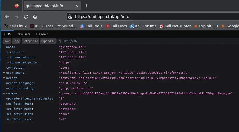Open Kali Tools bookmark
This screenshot has width=239, height=132.
[x=91, y=26]
